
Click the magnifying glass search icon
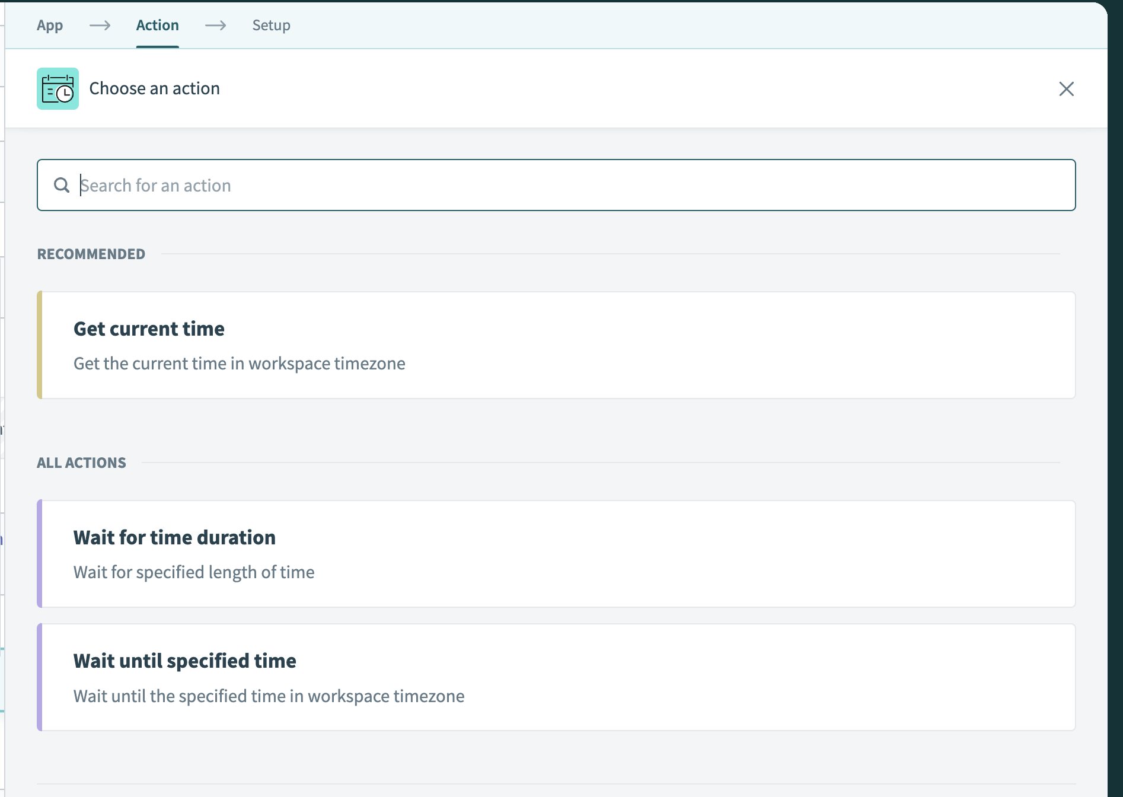62,186
